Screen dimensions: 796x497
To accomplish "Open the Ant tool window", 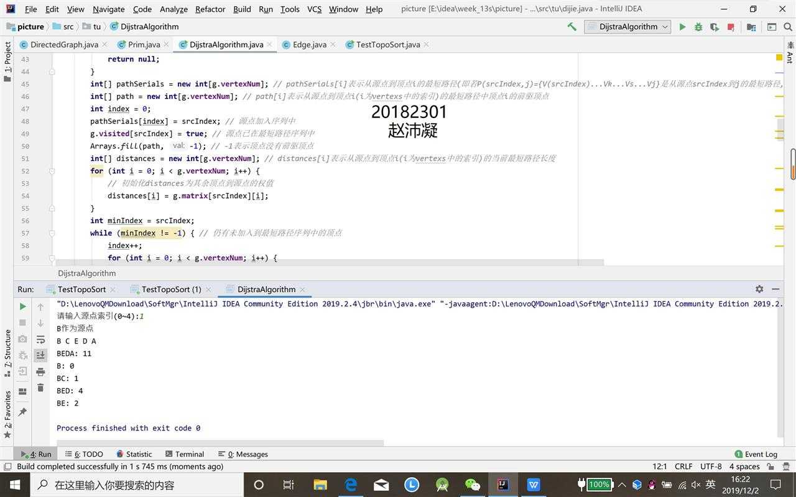I will pos(790,53).
